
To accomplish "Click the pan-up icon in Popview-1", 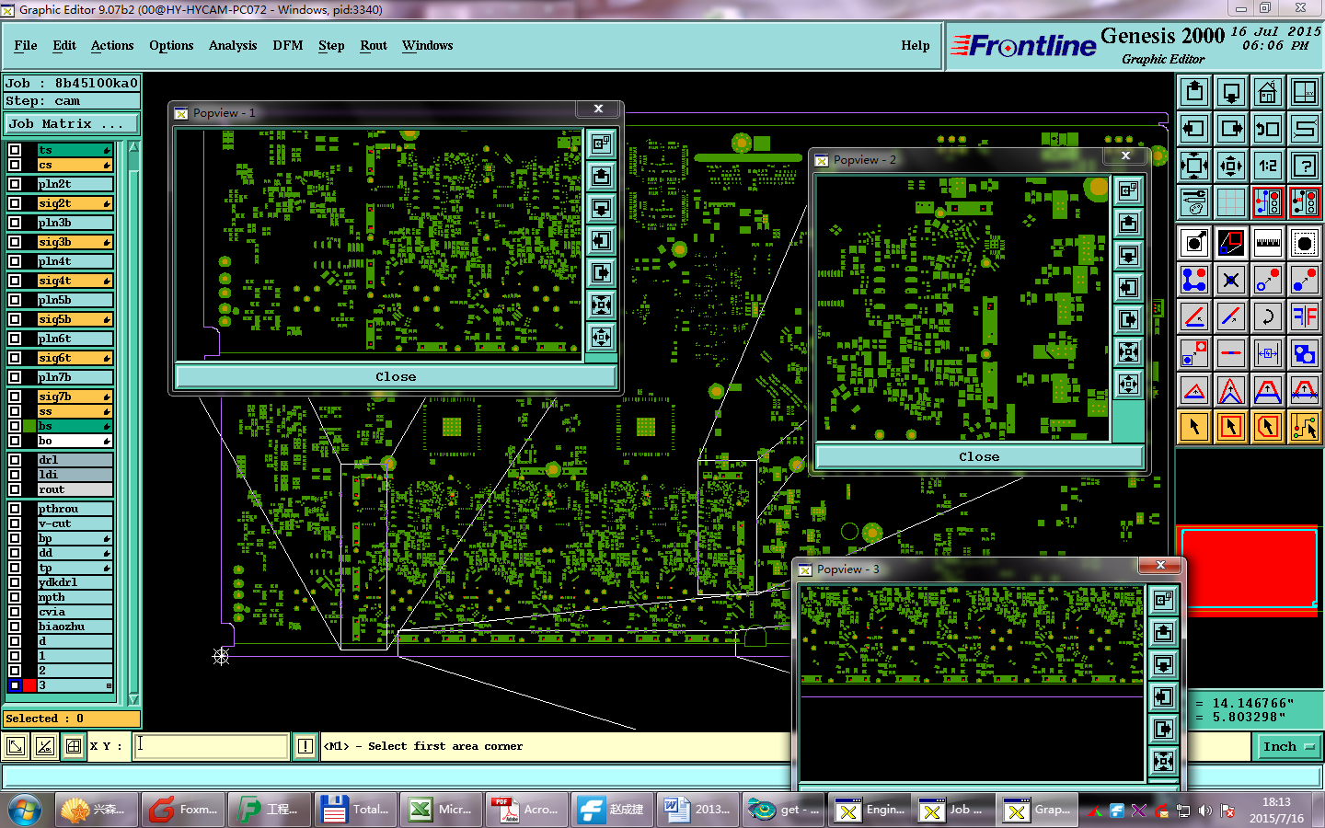I will [602, 176].
